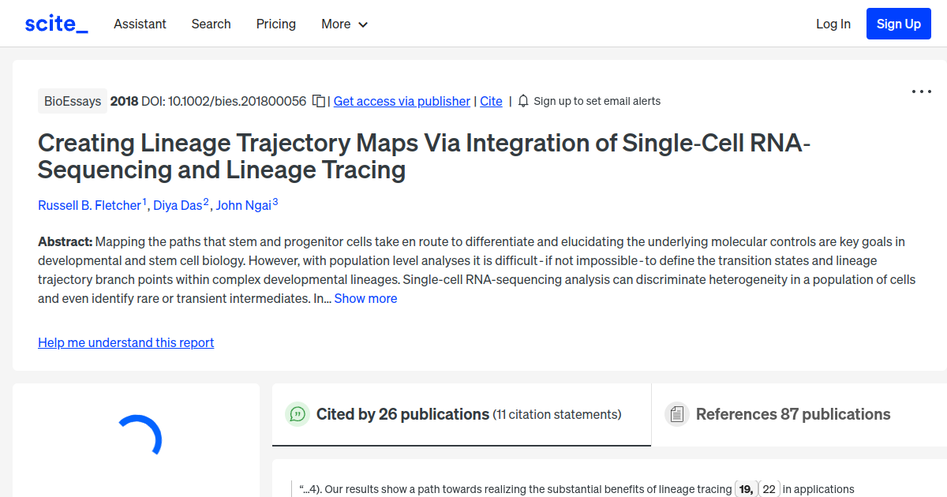This screenshot has height=497, width=947.
Task: Open the Cite dialog
Action: [491, 101]
